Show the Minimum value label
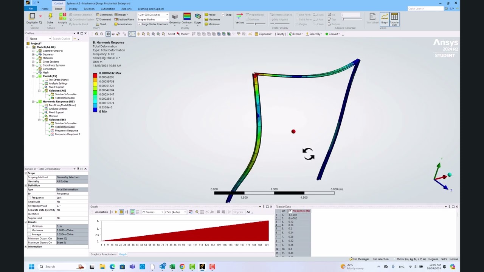Image resolution: width=484 pixels, height=272 pixels. (x=212, y=24)
